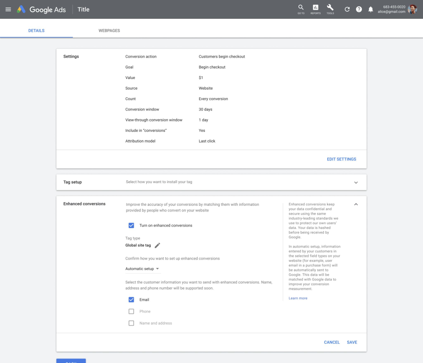Viewport: 423px width, 363px height.
Task: Click the Title heading in header
Action: tap(83, 9)
